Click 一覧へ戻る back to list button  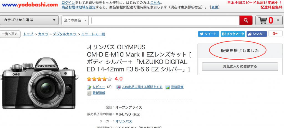click(10, 34)
